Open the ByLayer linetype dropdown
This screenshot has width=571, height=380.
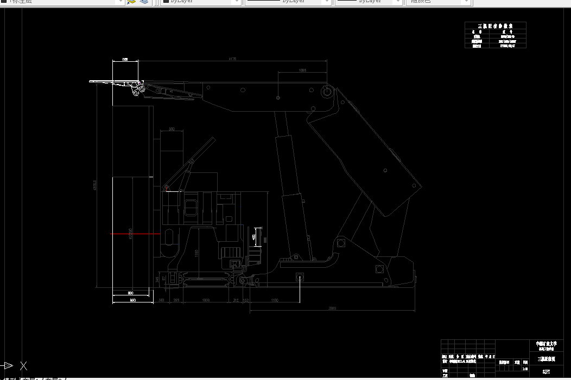[x=288, y=2]
